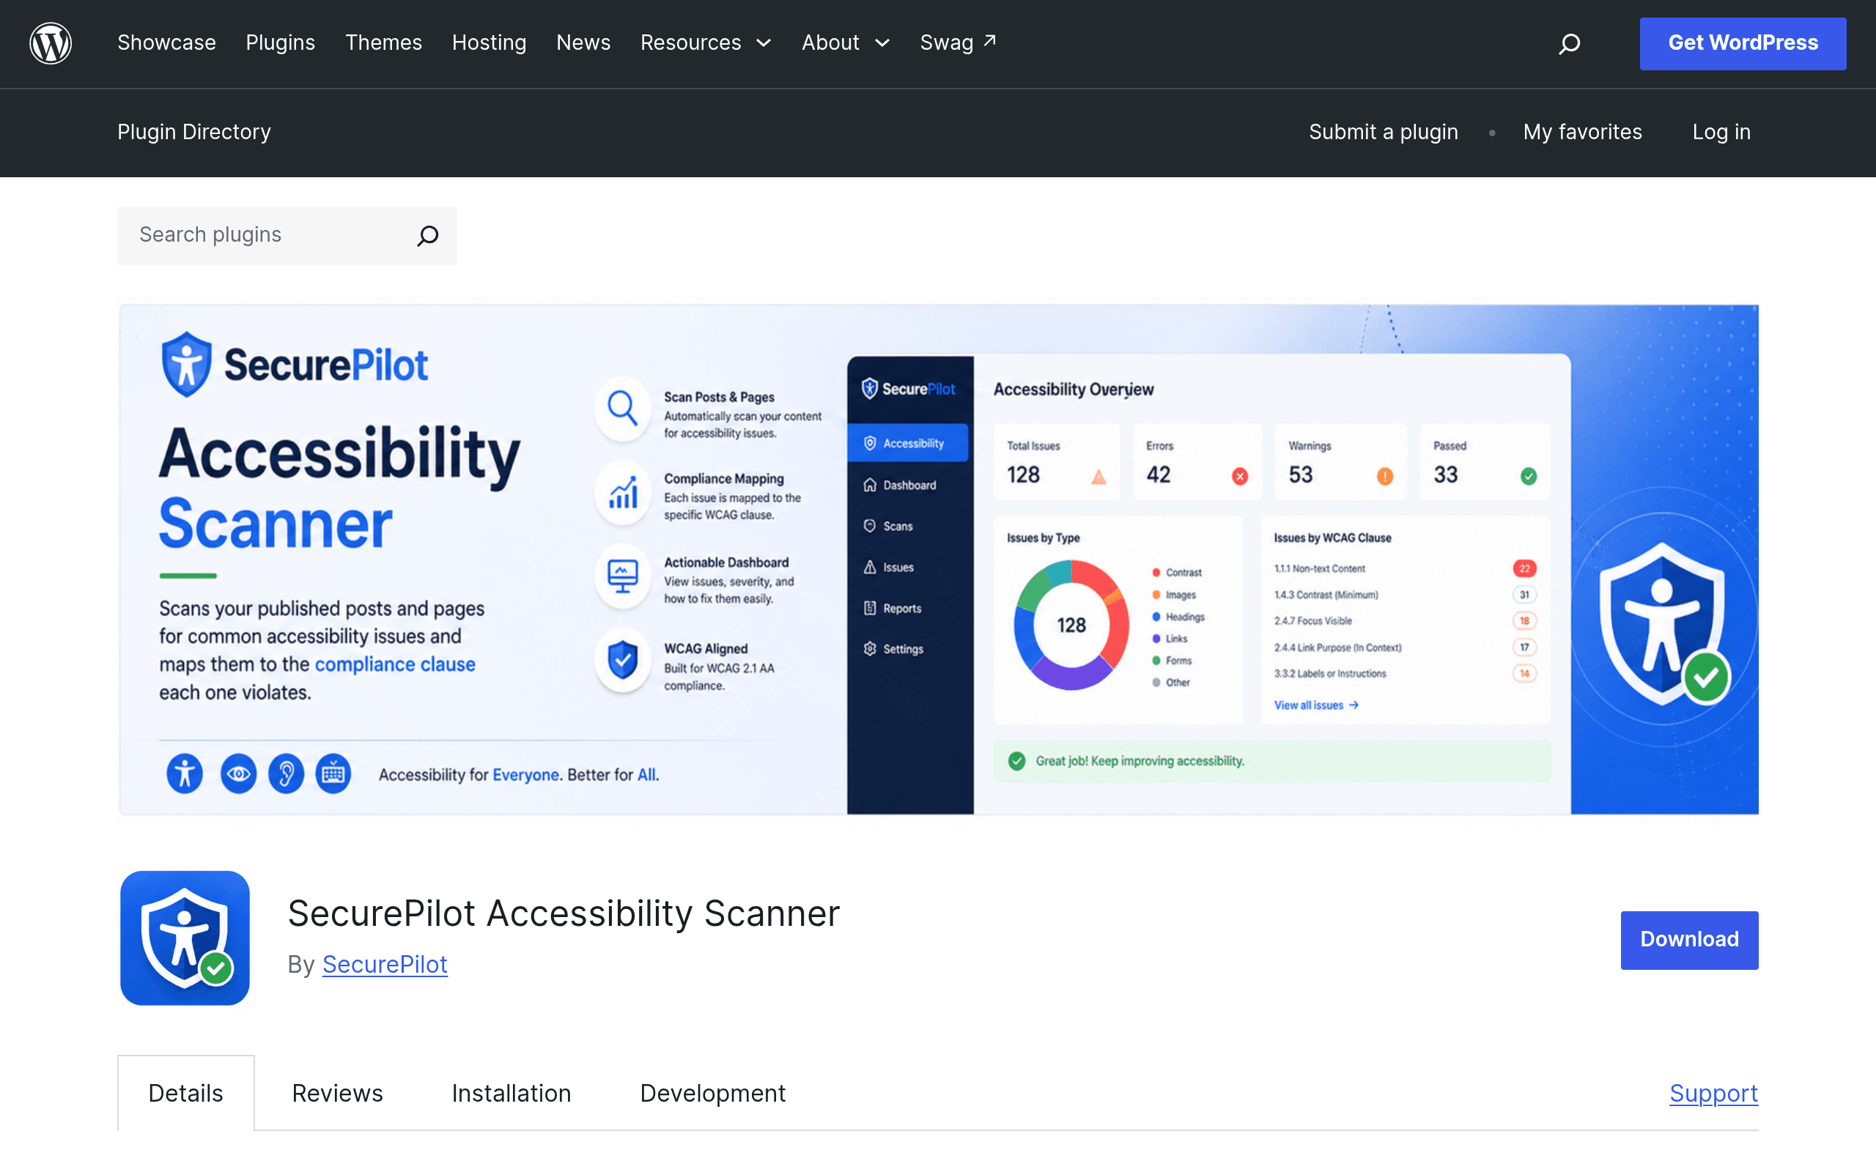Open the News menu item
The image size is (1876, 1172).
tap(584, 42)
